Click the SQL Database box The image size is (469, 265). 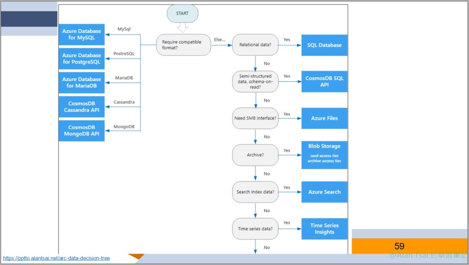[x=324, y=45]
